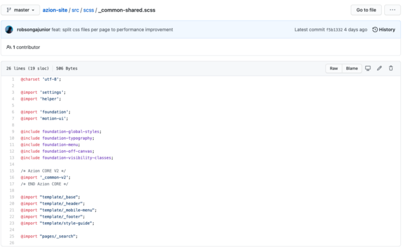Click the 506 Bytes file size
Viewport: 402px width, 249px height.
(x=67, y=69)
